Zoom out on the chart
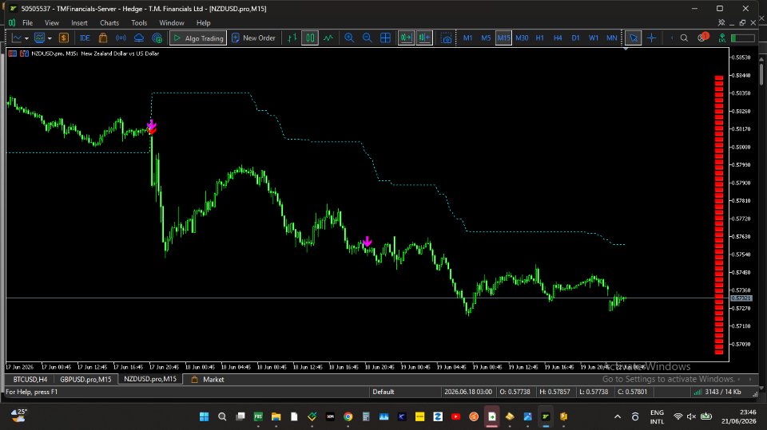The height and width of the screenshot is (430, 767). [x=368, y=37]
